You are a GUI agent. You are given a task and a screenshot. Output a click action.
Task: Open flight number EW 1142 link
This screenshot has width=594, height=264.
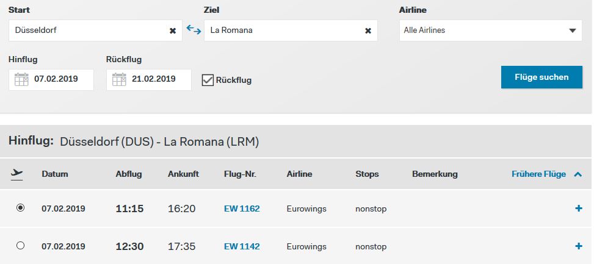(x=242, y=246)
